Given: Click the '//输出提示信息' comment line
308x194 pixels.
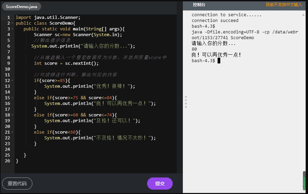Looking at the screenshot, I should 52,40.
